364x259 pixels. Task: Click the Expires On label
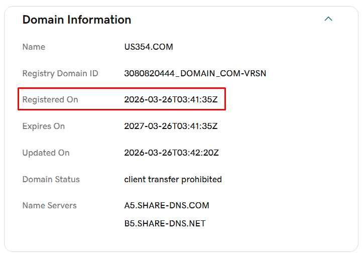44,126
